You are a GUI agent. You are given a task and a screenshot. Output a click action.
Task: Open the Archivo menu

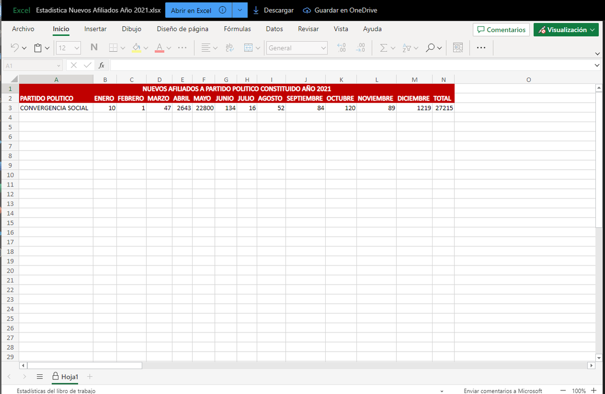click(x=23, y=29)
